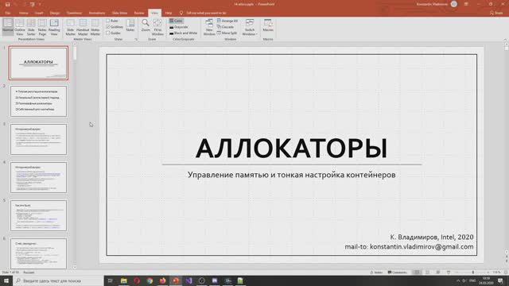
Task: Open a New Window
Action: [x=209, y=27]
